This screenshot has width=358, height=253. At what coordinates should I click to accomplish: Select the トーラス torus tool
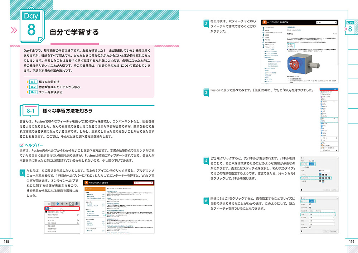pyautogui.click(x=324, y=131)
